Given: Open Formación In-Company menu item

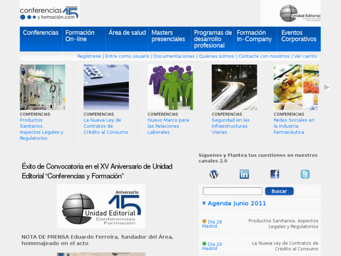Looking at the screenshot, I should 254,36.
